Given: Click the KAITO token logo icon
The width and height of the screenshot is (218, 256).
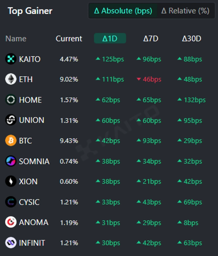Looking at the screenshot, I should 11,59.
